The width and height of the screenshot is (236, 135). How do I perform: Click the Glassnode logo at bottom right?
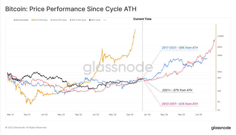click(x=221, y=128)
